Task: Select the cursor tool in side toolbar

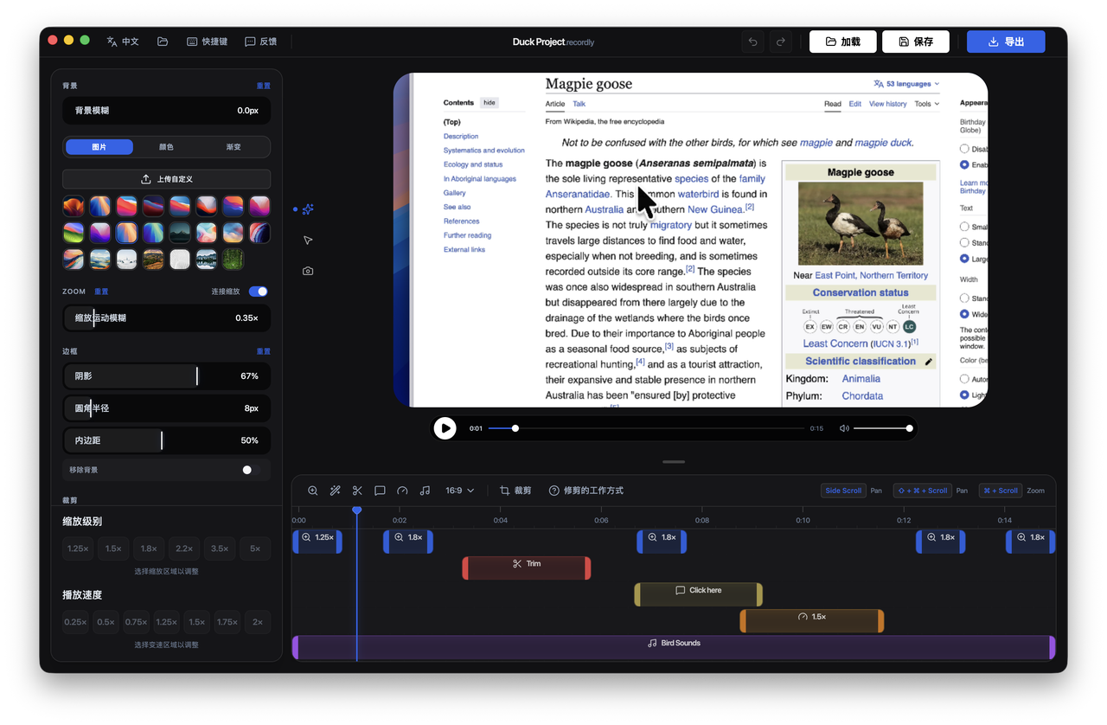Action: tap(307, 240)
